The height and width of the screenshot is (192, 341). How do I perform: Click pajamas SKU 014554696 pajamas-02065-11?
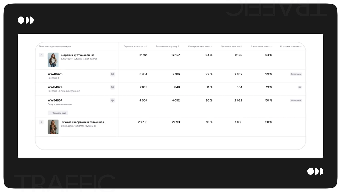(x=78, y=126)
